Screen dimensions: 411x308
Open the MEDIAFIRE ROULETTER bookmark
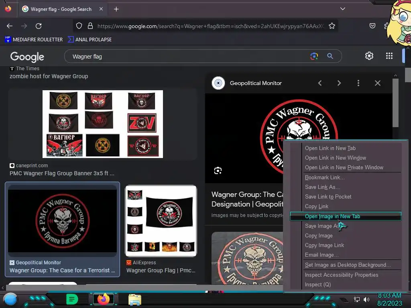tap(34, 40)
